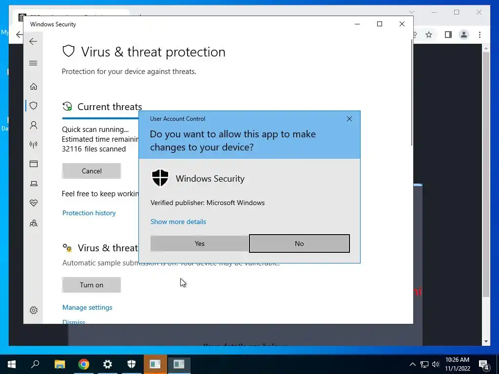The width and height of the screenshot is (499, 374).
Task: Open Device security laptop icon
Action: point(34,184)
